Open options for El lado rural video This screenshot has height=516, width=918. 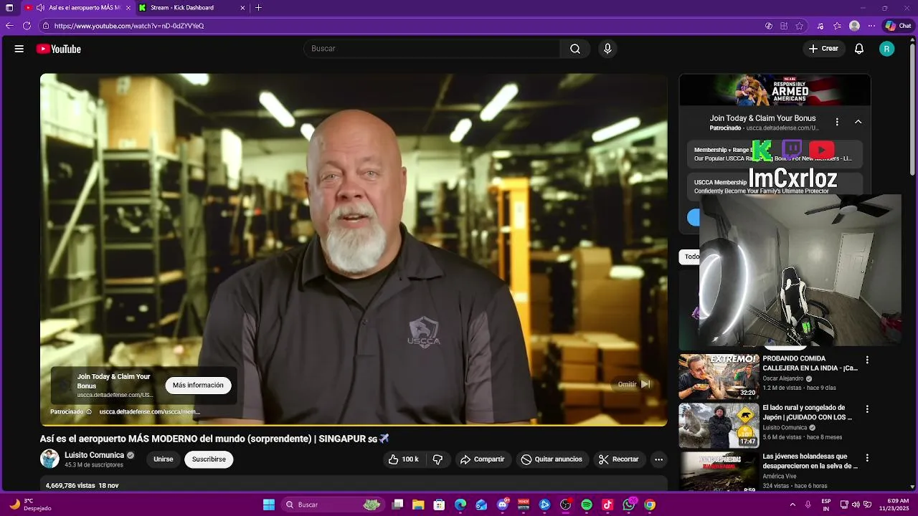(867, 409)
